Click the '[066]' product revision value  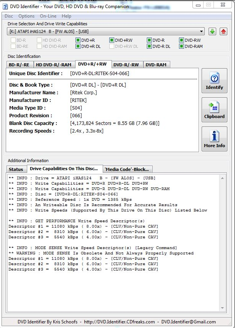76,116
